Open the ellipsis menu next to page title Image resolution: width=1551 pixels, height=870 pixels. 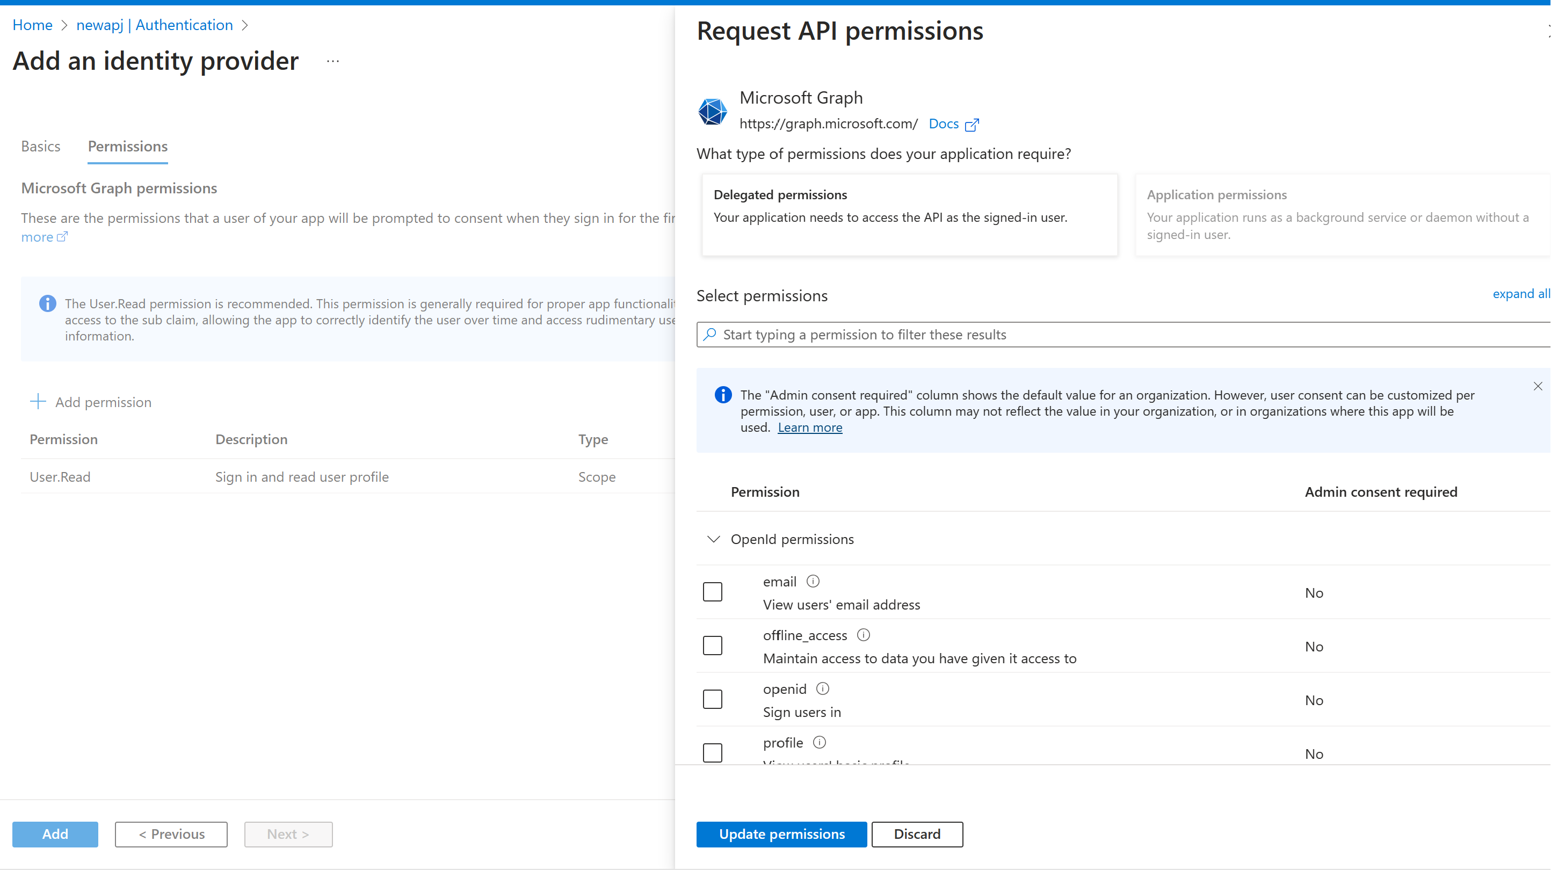[333, 61]
